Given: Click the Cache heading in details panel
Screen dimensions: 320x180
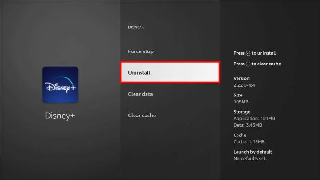Looking at the screenshot, I should [240, 135].
